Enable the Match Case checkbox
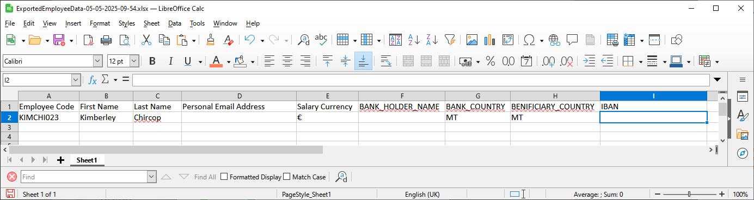754x200 pixels. click(287, 177)
